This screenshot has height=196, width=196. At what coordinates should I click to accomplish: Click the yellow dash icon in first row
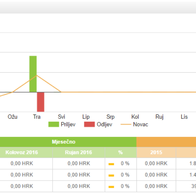pos(111,164)
